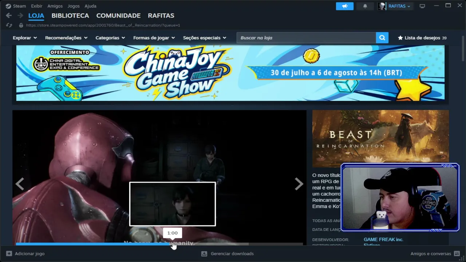The width and height of the screenshot is (466, 262).
Task: Switch to the LOJA tab
Action: [36, 16]
